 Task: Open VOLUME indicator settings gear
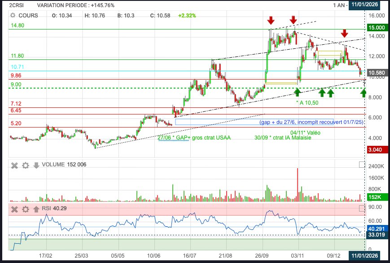(26, 165)
